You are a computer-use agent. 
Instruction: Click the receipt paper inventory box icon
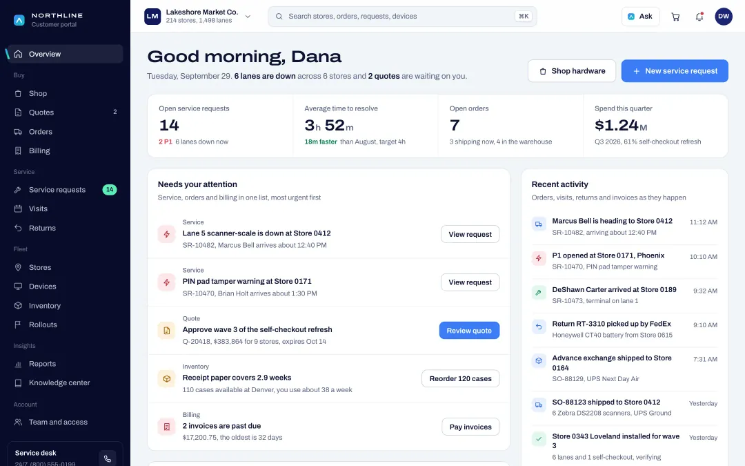coord(167,379)
